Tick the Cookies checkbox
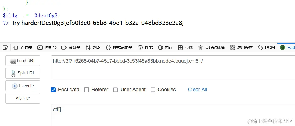 coord(153,90)
